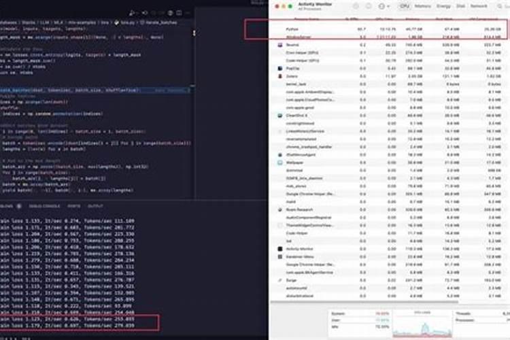Image resolution: width=510 pixels, height=340 pixels.
Task: Click the stop process toolbar icon
Action: click(356, 6)
